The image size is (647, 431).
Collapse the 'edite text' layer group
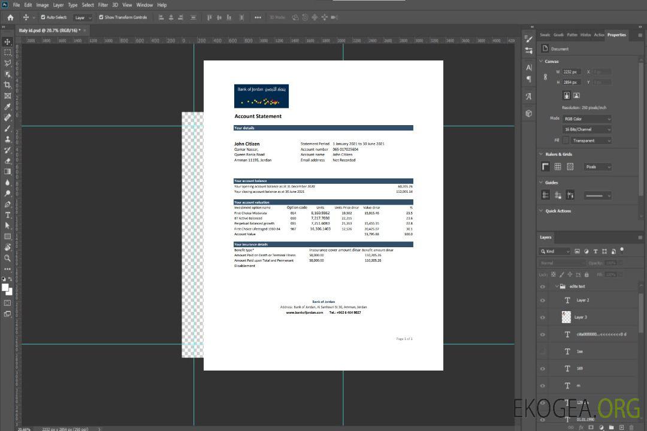557,286
